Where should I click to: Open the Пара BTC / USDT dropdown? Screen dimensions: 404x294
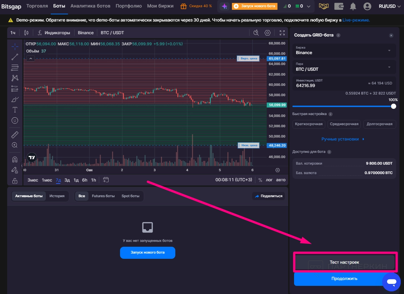point(344,67)
